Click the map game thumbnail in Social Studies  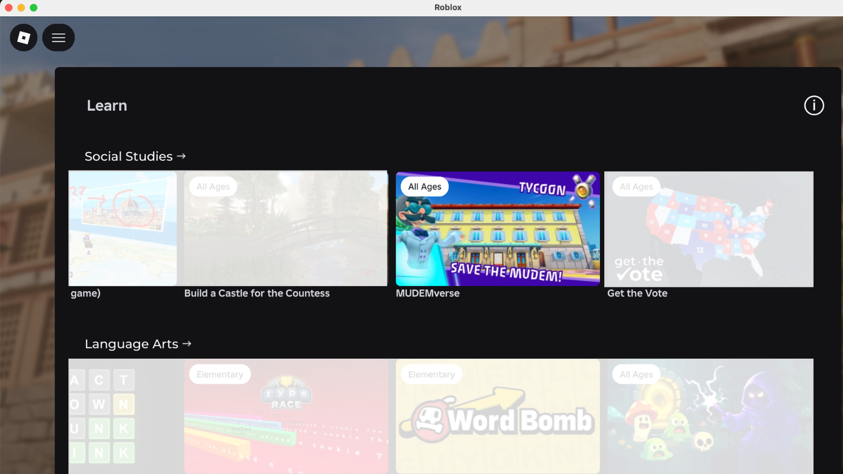pyautogui.click(x=122, y=229)
